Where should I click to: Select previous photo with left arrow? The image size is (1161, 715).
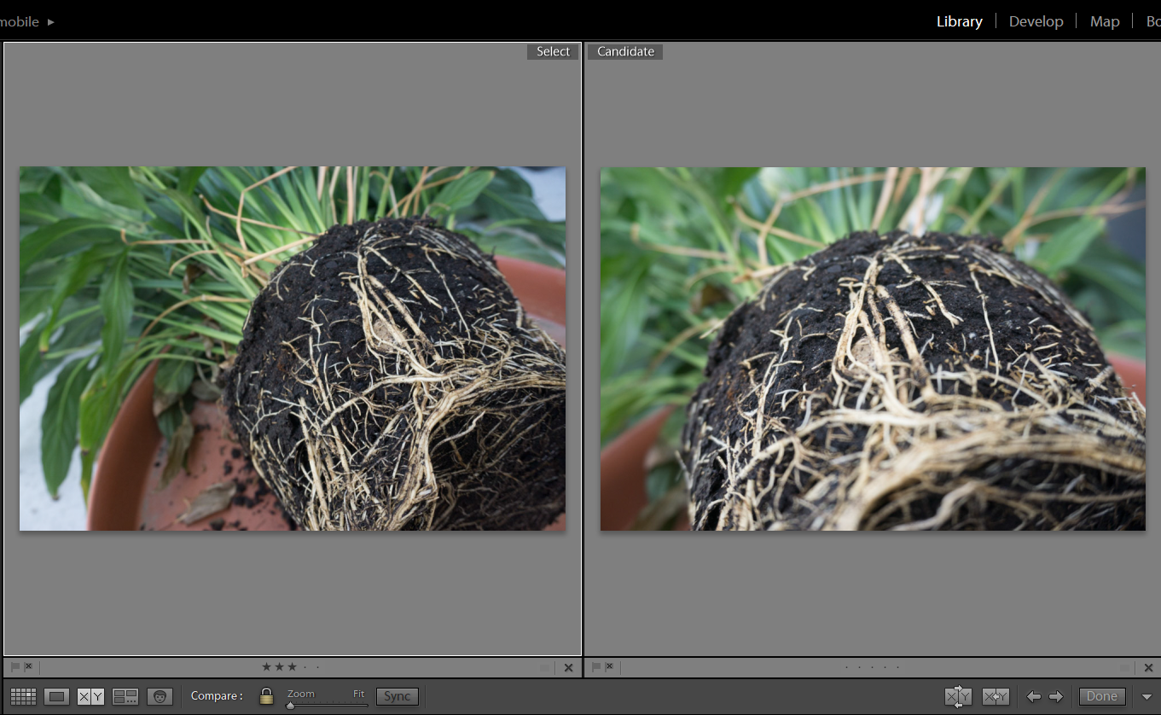click(1033, 696)
